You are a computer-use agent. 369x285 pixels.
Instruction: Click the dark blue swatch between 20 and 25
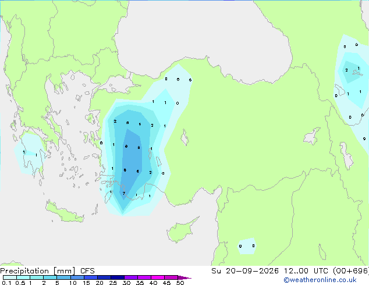(x=104, y=277)
